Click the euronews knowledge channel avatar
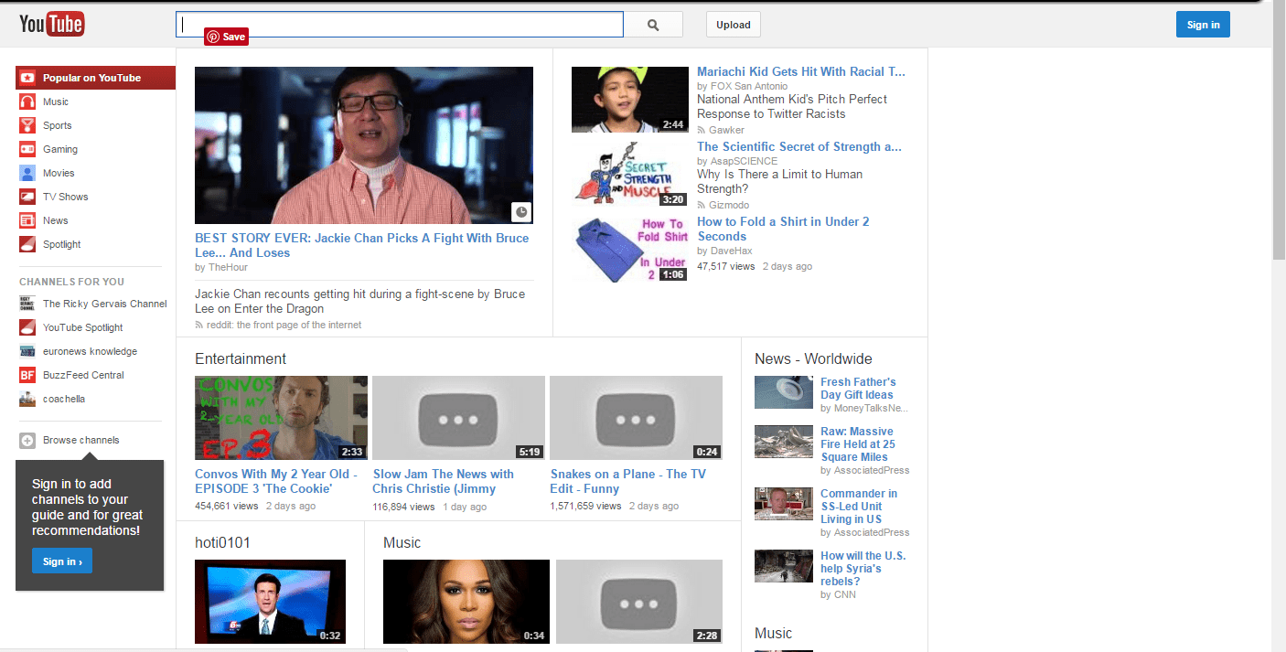The height and width of the screenshot is (652, 1286). pyautogui.click(x=27, y=351)
